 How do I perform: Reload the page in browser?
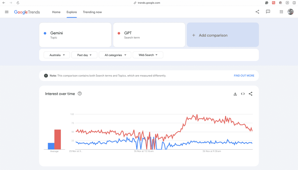click(x=18, y=3)
